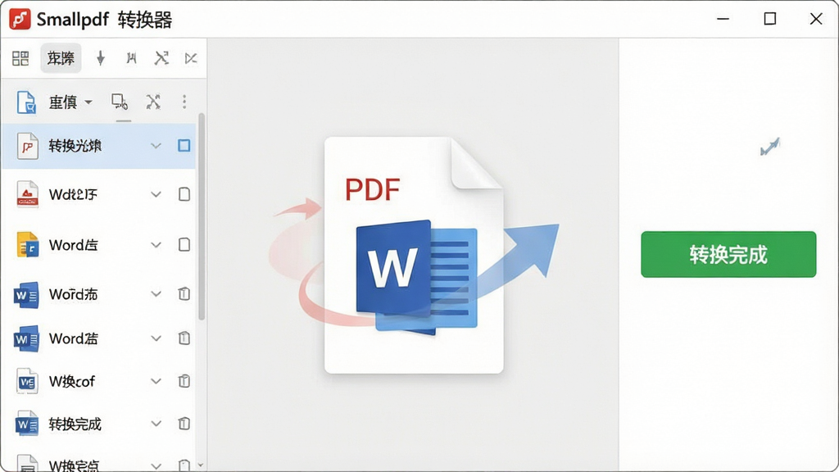The width and height of the screenshot is (839, 472).
Task: Click the bracket-shaped toolbar icon left of crossed arrows
Action: [x=131, y=58]
